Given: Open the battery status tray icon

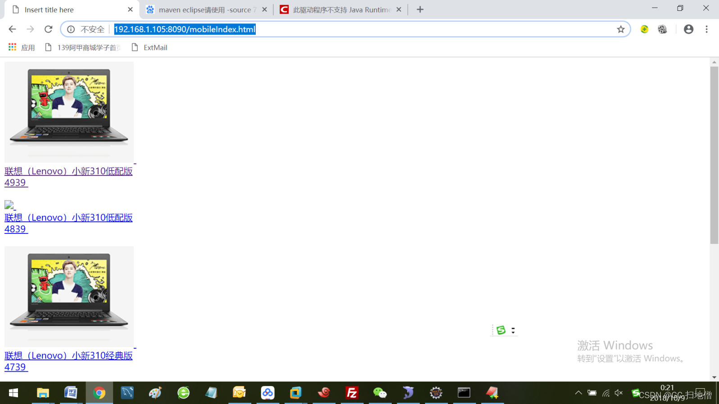Looking at the screenshot, I should 592,393.
